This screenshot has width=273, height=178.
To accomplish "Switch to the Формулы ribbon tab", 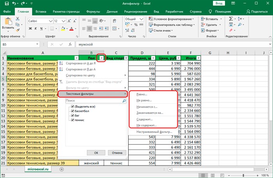I will 93,12.
